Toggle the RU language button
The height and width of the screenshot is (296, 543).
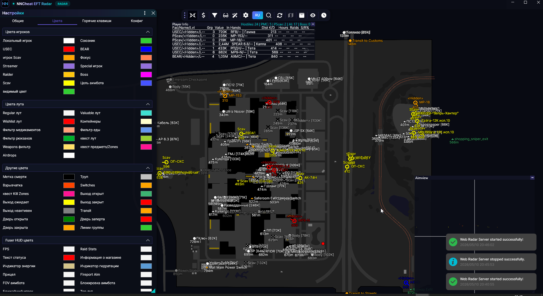coord(257,15)
